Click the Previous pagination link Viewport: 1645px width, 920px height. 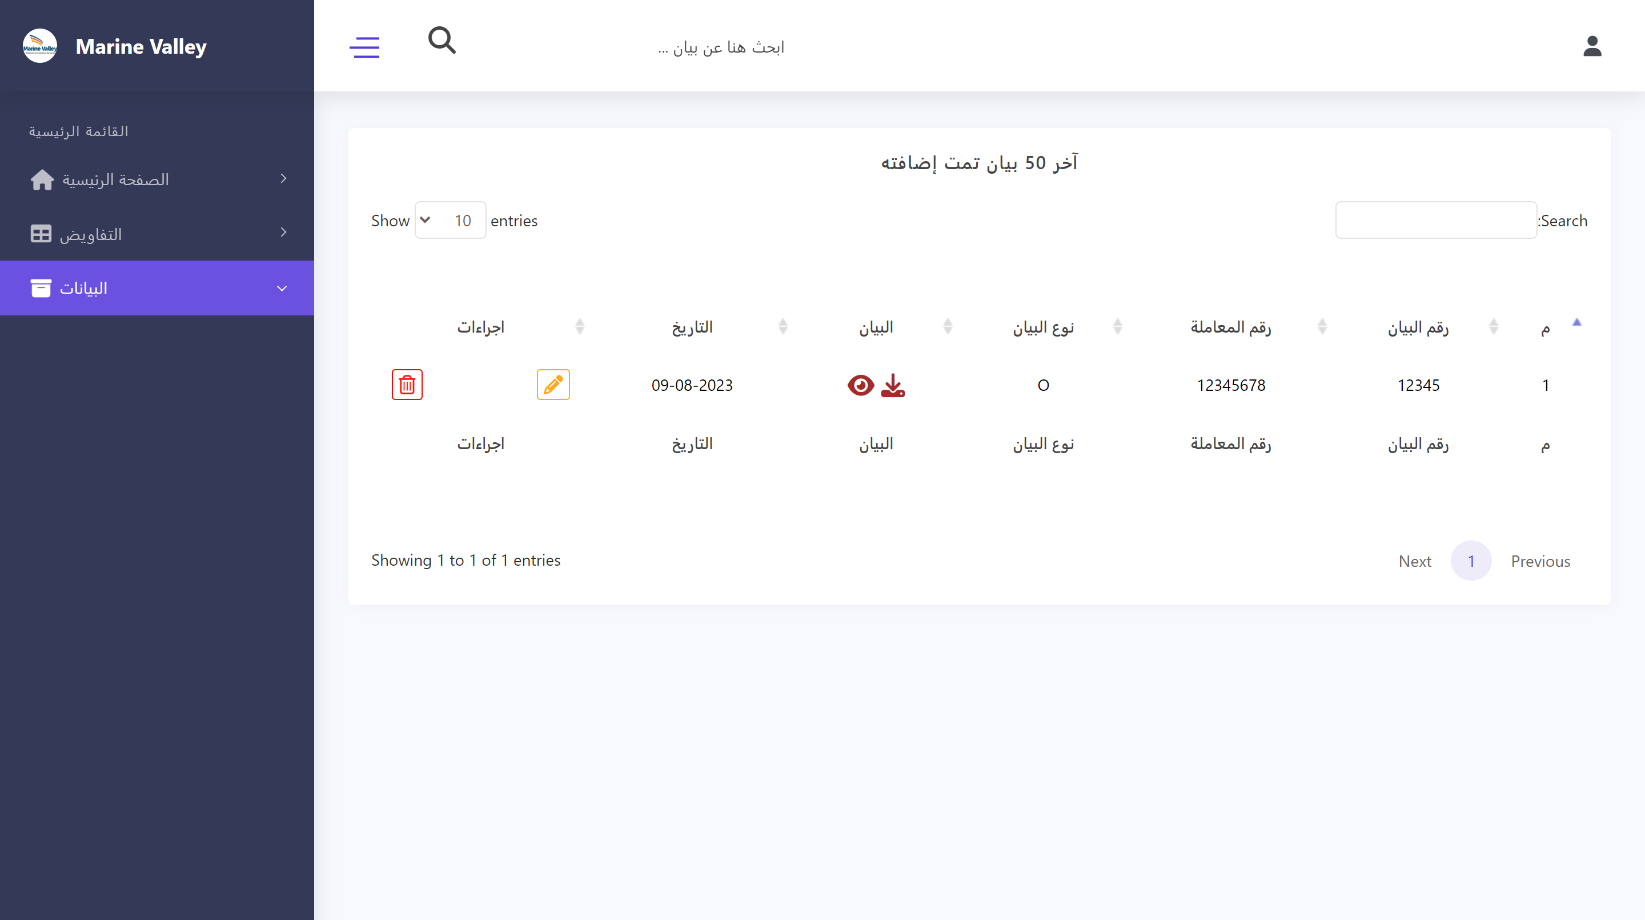tap(1541, 561)
